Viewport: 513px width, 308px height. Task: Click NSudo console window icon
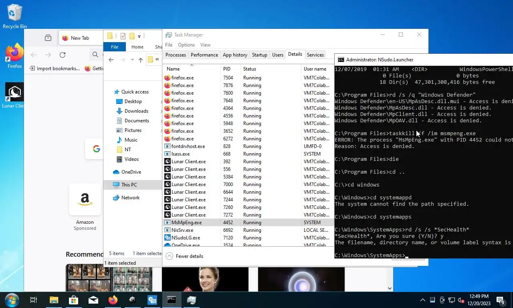(x=341, y=60)
